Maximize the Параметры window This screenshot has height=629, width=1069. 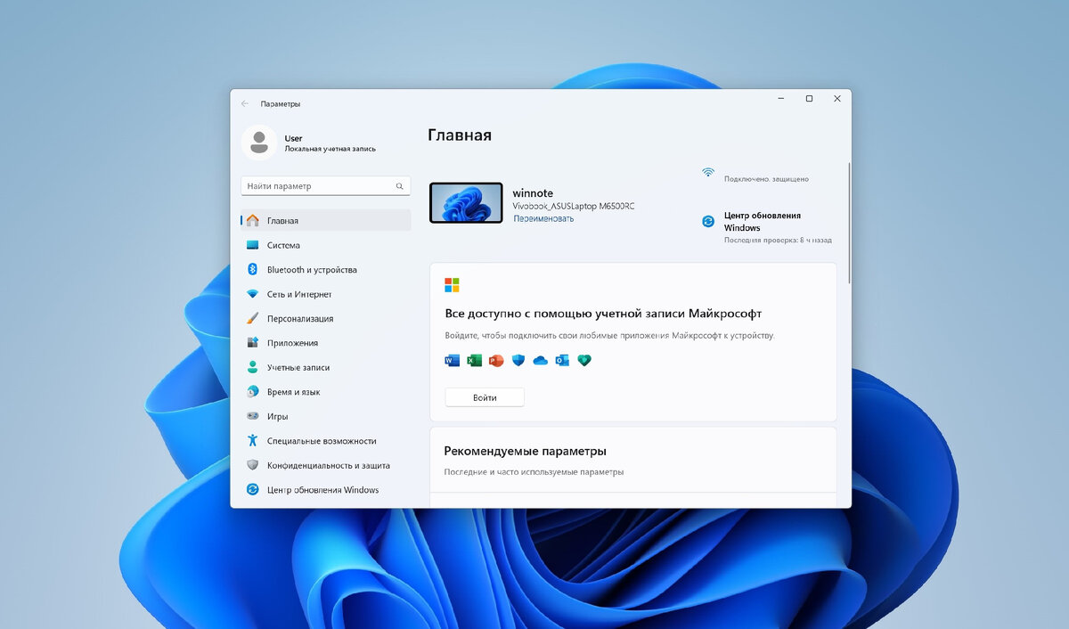tap(809, 99)
